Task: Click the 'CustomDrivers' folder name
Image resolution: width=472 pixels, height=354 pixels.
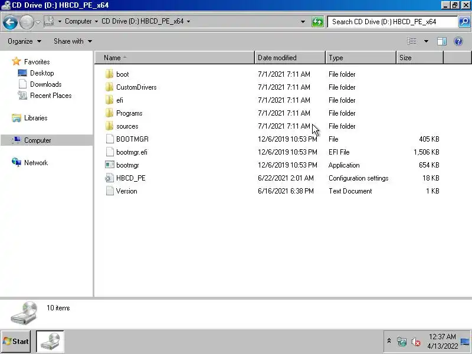Action: pos(136,87)
